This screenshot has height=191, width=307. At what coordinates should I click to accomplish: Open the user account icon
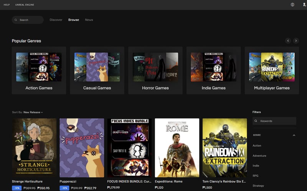[304, 5]
